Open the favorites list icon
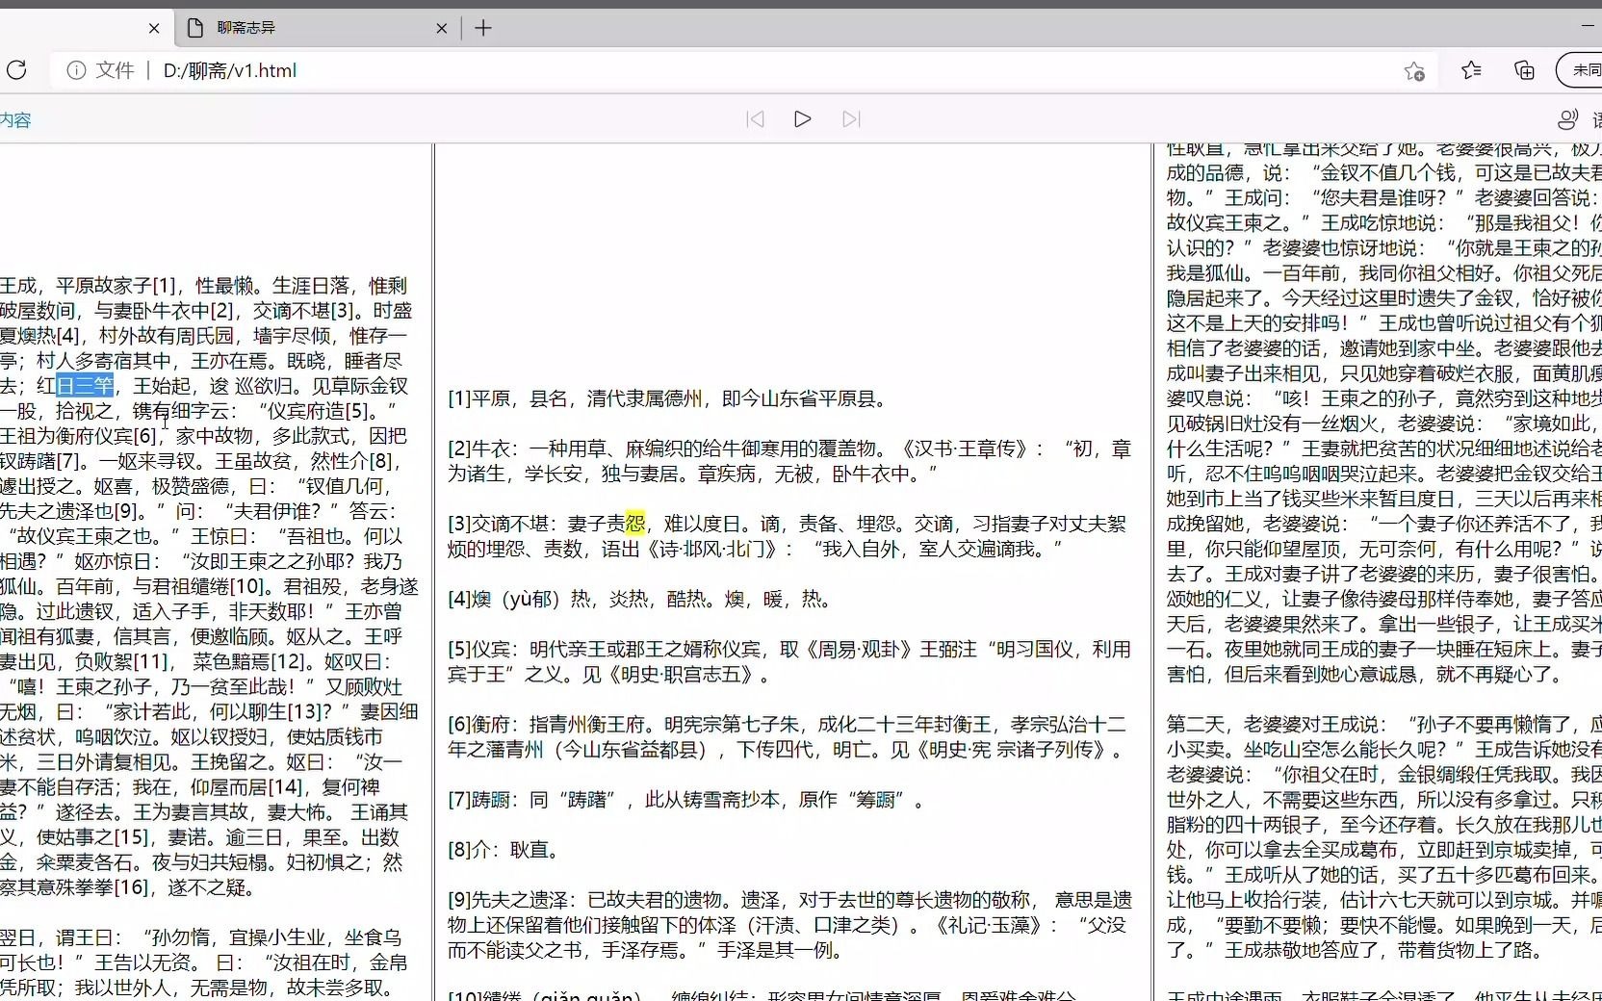1602x1001 pixels. click(x=1471, y=70)
